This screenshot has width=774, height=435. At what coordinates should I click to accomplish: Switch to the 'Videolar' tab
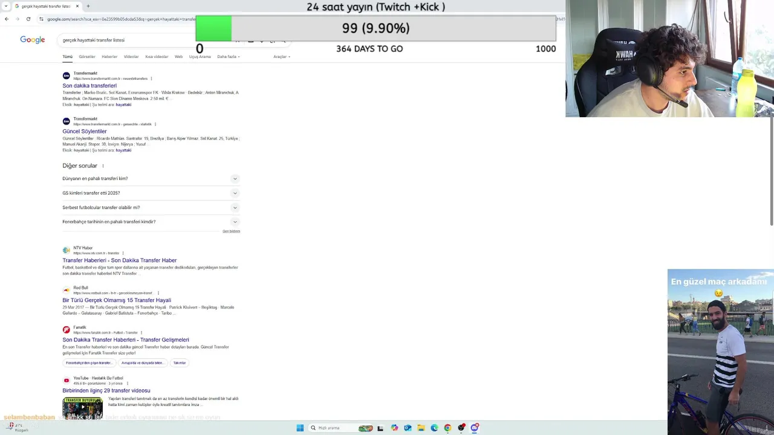131,57
